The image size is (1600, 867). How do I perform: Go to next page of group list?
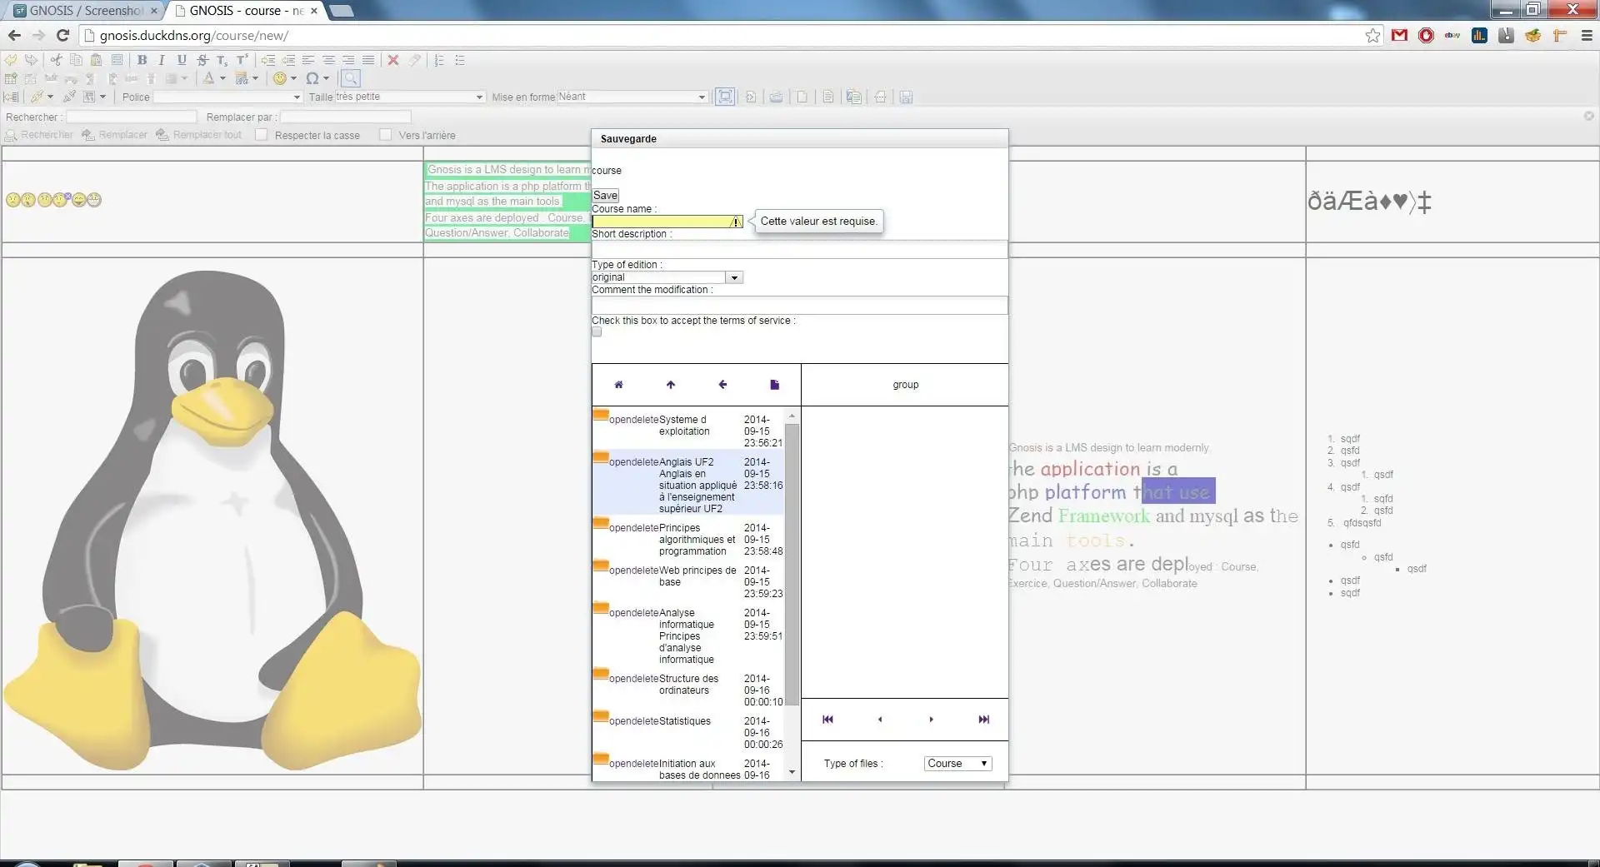[932, 720]
